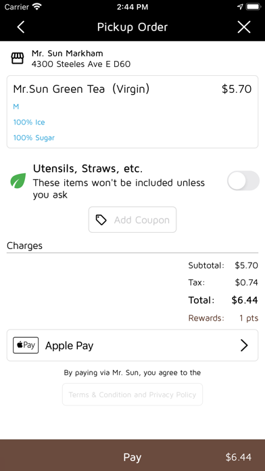Tap the store icon beside Mr. Sun Markham

pyautogui.click(x=18, y=58)
